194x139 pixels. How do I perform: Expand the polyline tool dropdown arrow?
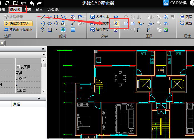pyautogui.click(x=67, y=17)
